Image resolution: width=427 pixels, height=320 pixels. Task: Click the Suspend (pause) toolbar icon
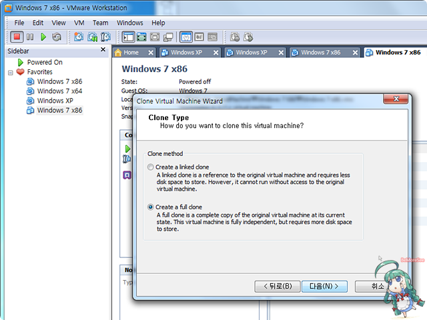coord(30,37)
